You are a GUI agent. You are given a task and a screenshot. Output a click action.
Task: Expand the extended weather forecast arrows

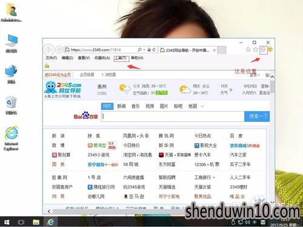[x=231, y=90]
